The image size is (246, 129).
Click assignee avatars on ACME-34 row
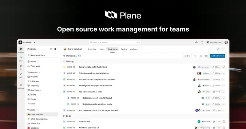[x=198, y=110]
